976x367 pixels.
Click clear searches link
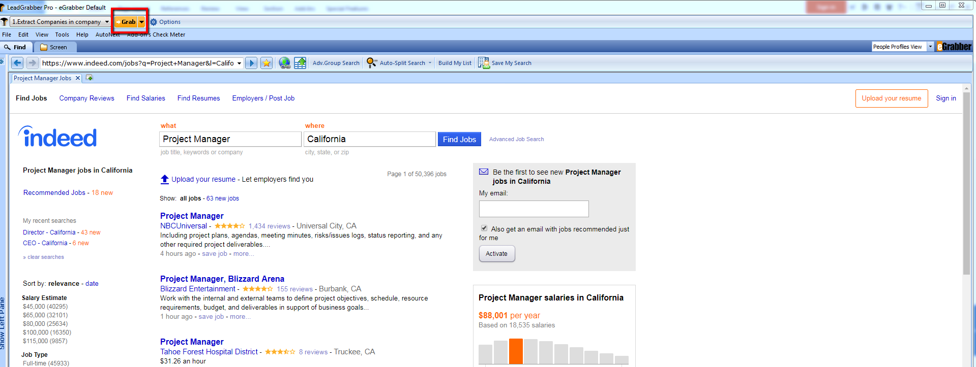coord(46,257)
